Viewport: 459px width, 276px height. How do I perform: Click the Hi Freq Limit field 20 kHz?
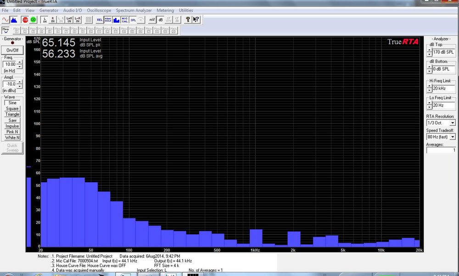click(444, 89)
